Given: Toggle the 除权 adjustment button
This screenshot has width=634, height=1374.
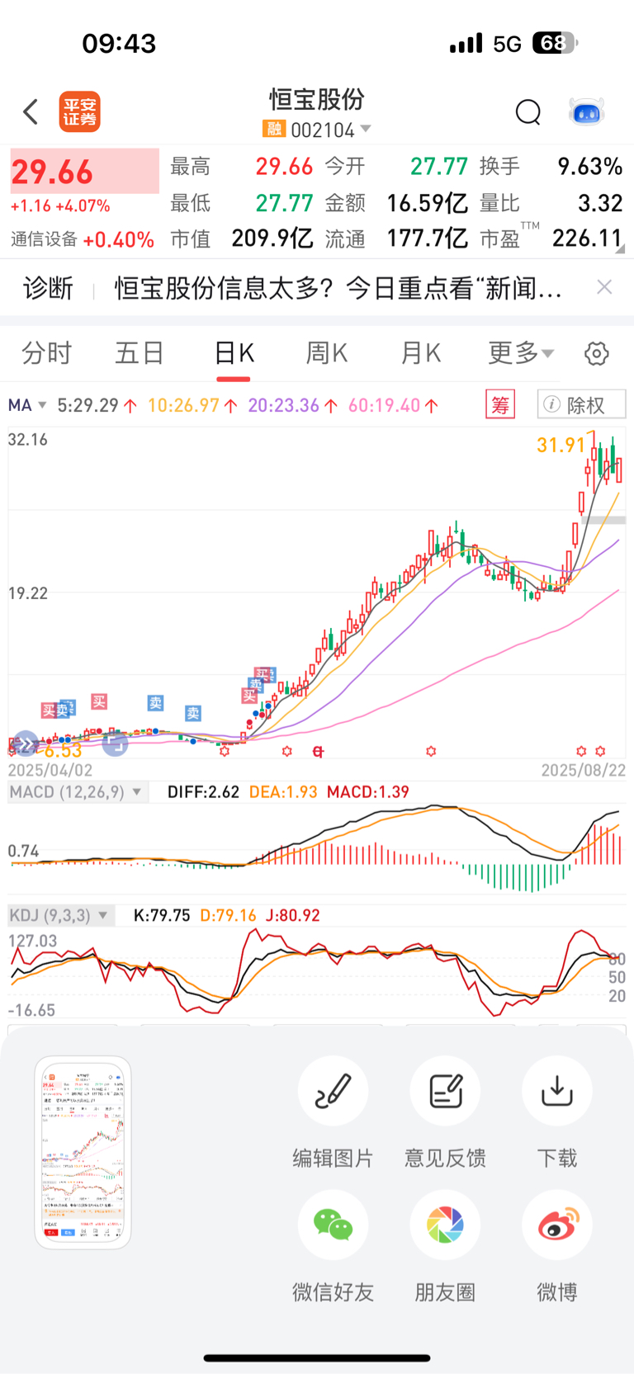Looking at the screenshot, I should [x=581, y=404].
